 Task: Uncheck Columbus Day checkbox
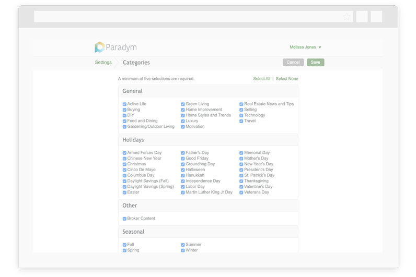124,176
